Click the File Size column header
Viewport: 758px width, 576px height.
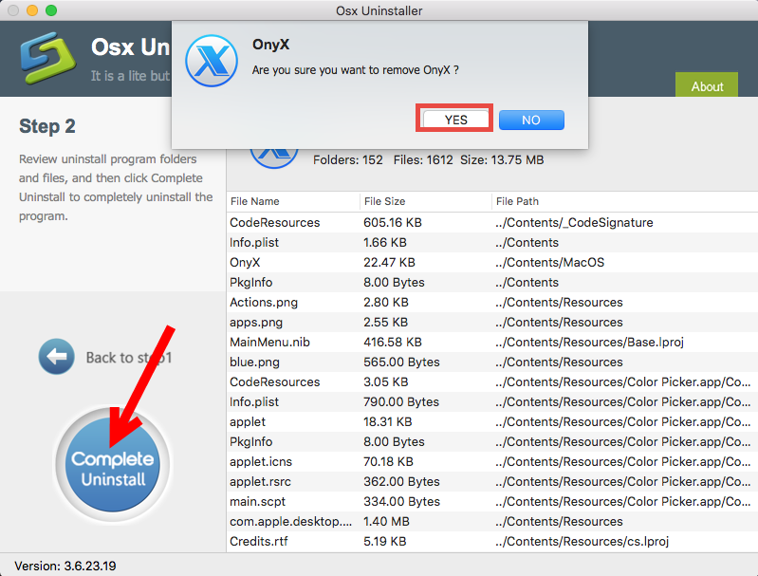pyautogui.click(x=426, y=201)
